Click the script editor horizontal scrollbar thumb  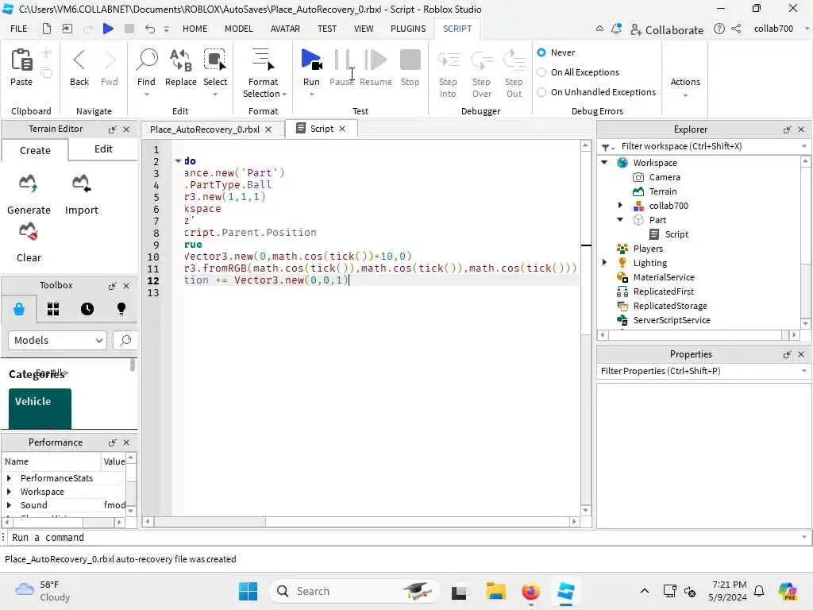click(210, 522)
